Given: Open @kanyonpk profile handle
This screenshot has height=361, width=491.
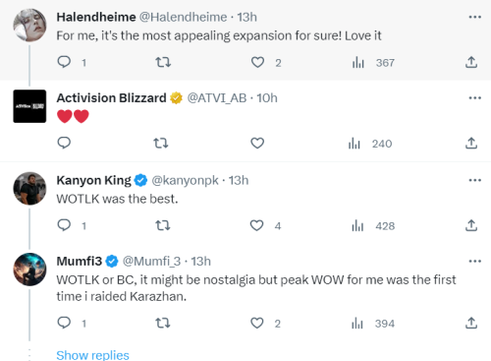Looking at the screenshot, I should tap(185, 180).
